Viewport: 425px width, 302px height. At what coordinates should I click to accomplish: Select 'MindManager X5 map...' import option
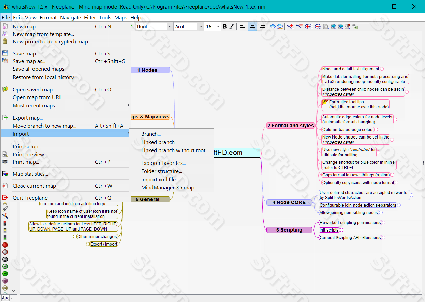click(x=171, y=188)
